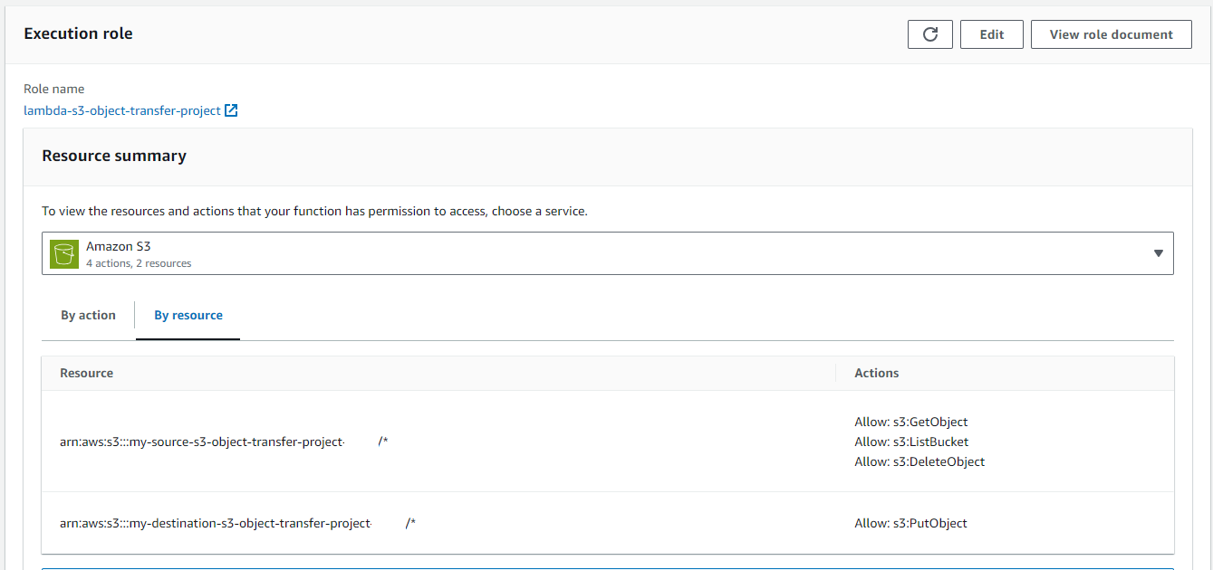Click the Role name label
The width and height of the screenshot is (1213, 570).
click(54, 89)
